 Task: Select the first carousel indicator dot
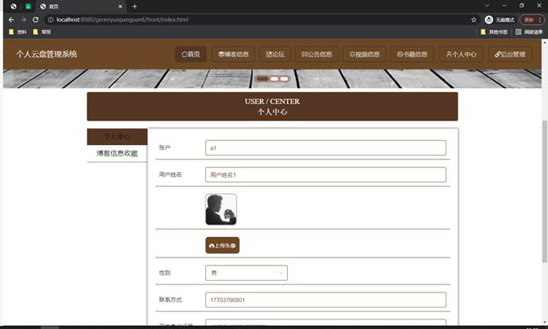[x=263, y=78]
